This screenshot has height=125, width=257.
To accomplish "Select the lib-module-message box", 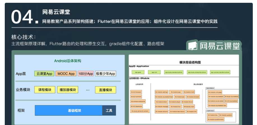I will pyautogui.click(x=162, y=106).
